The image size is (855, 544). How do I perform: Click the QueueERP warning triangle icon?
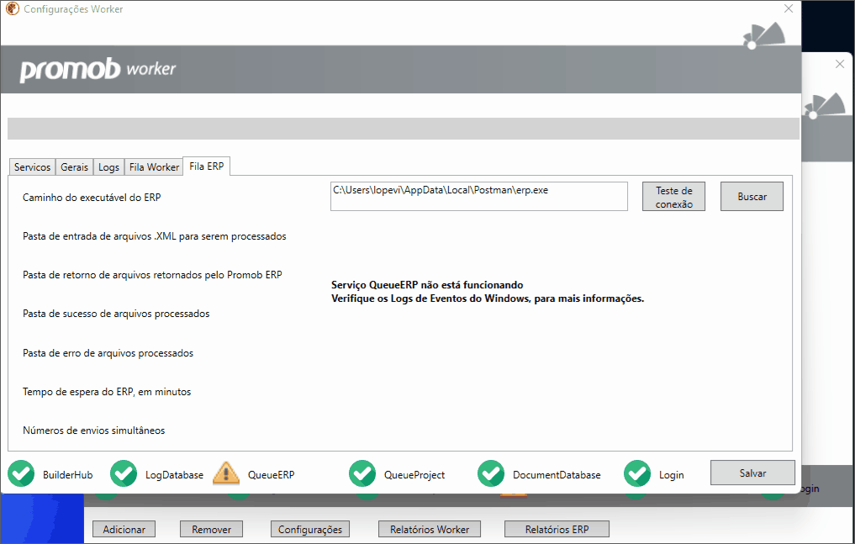(226, 473)
